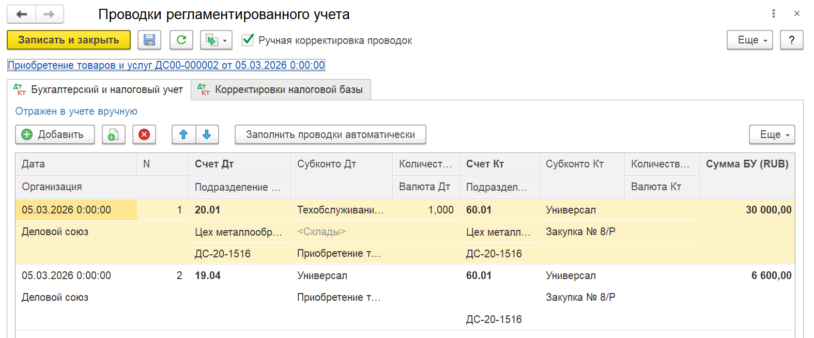Select date cell of row 1
The height and width of the screenshot is (338, 814).
76,210
